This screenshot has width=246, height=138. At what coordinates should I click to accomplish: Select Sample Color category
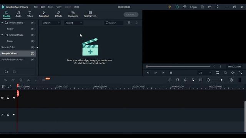coord(18,47)
